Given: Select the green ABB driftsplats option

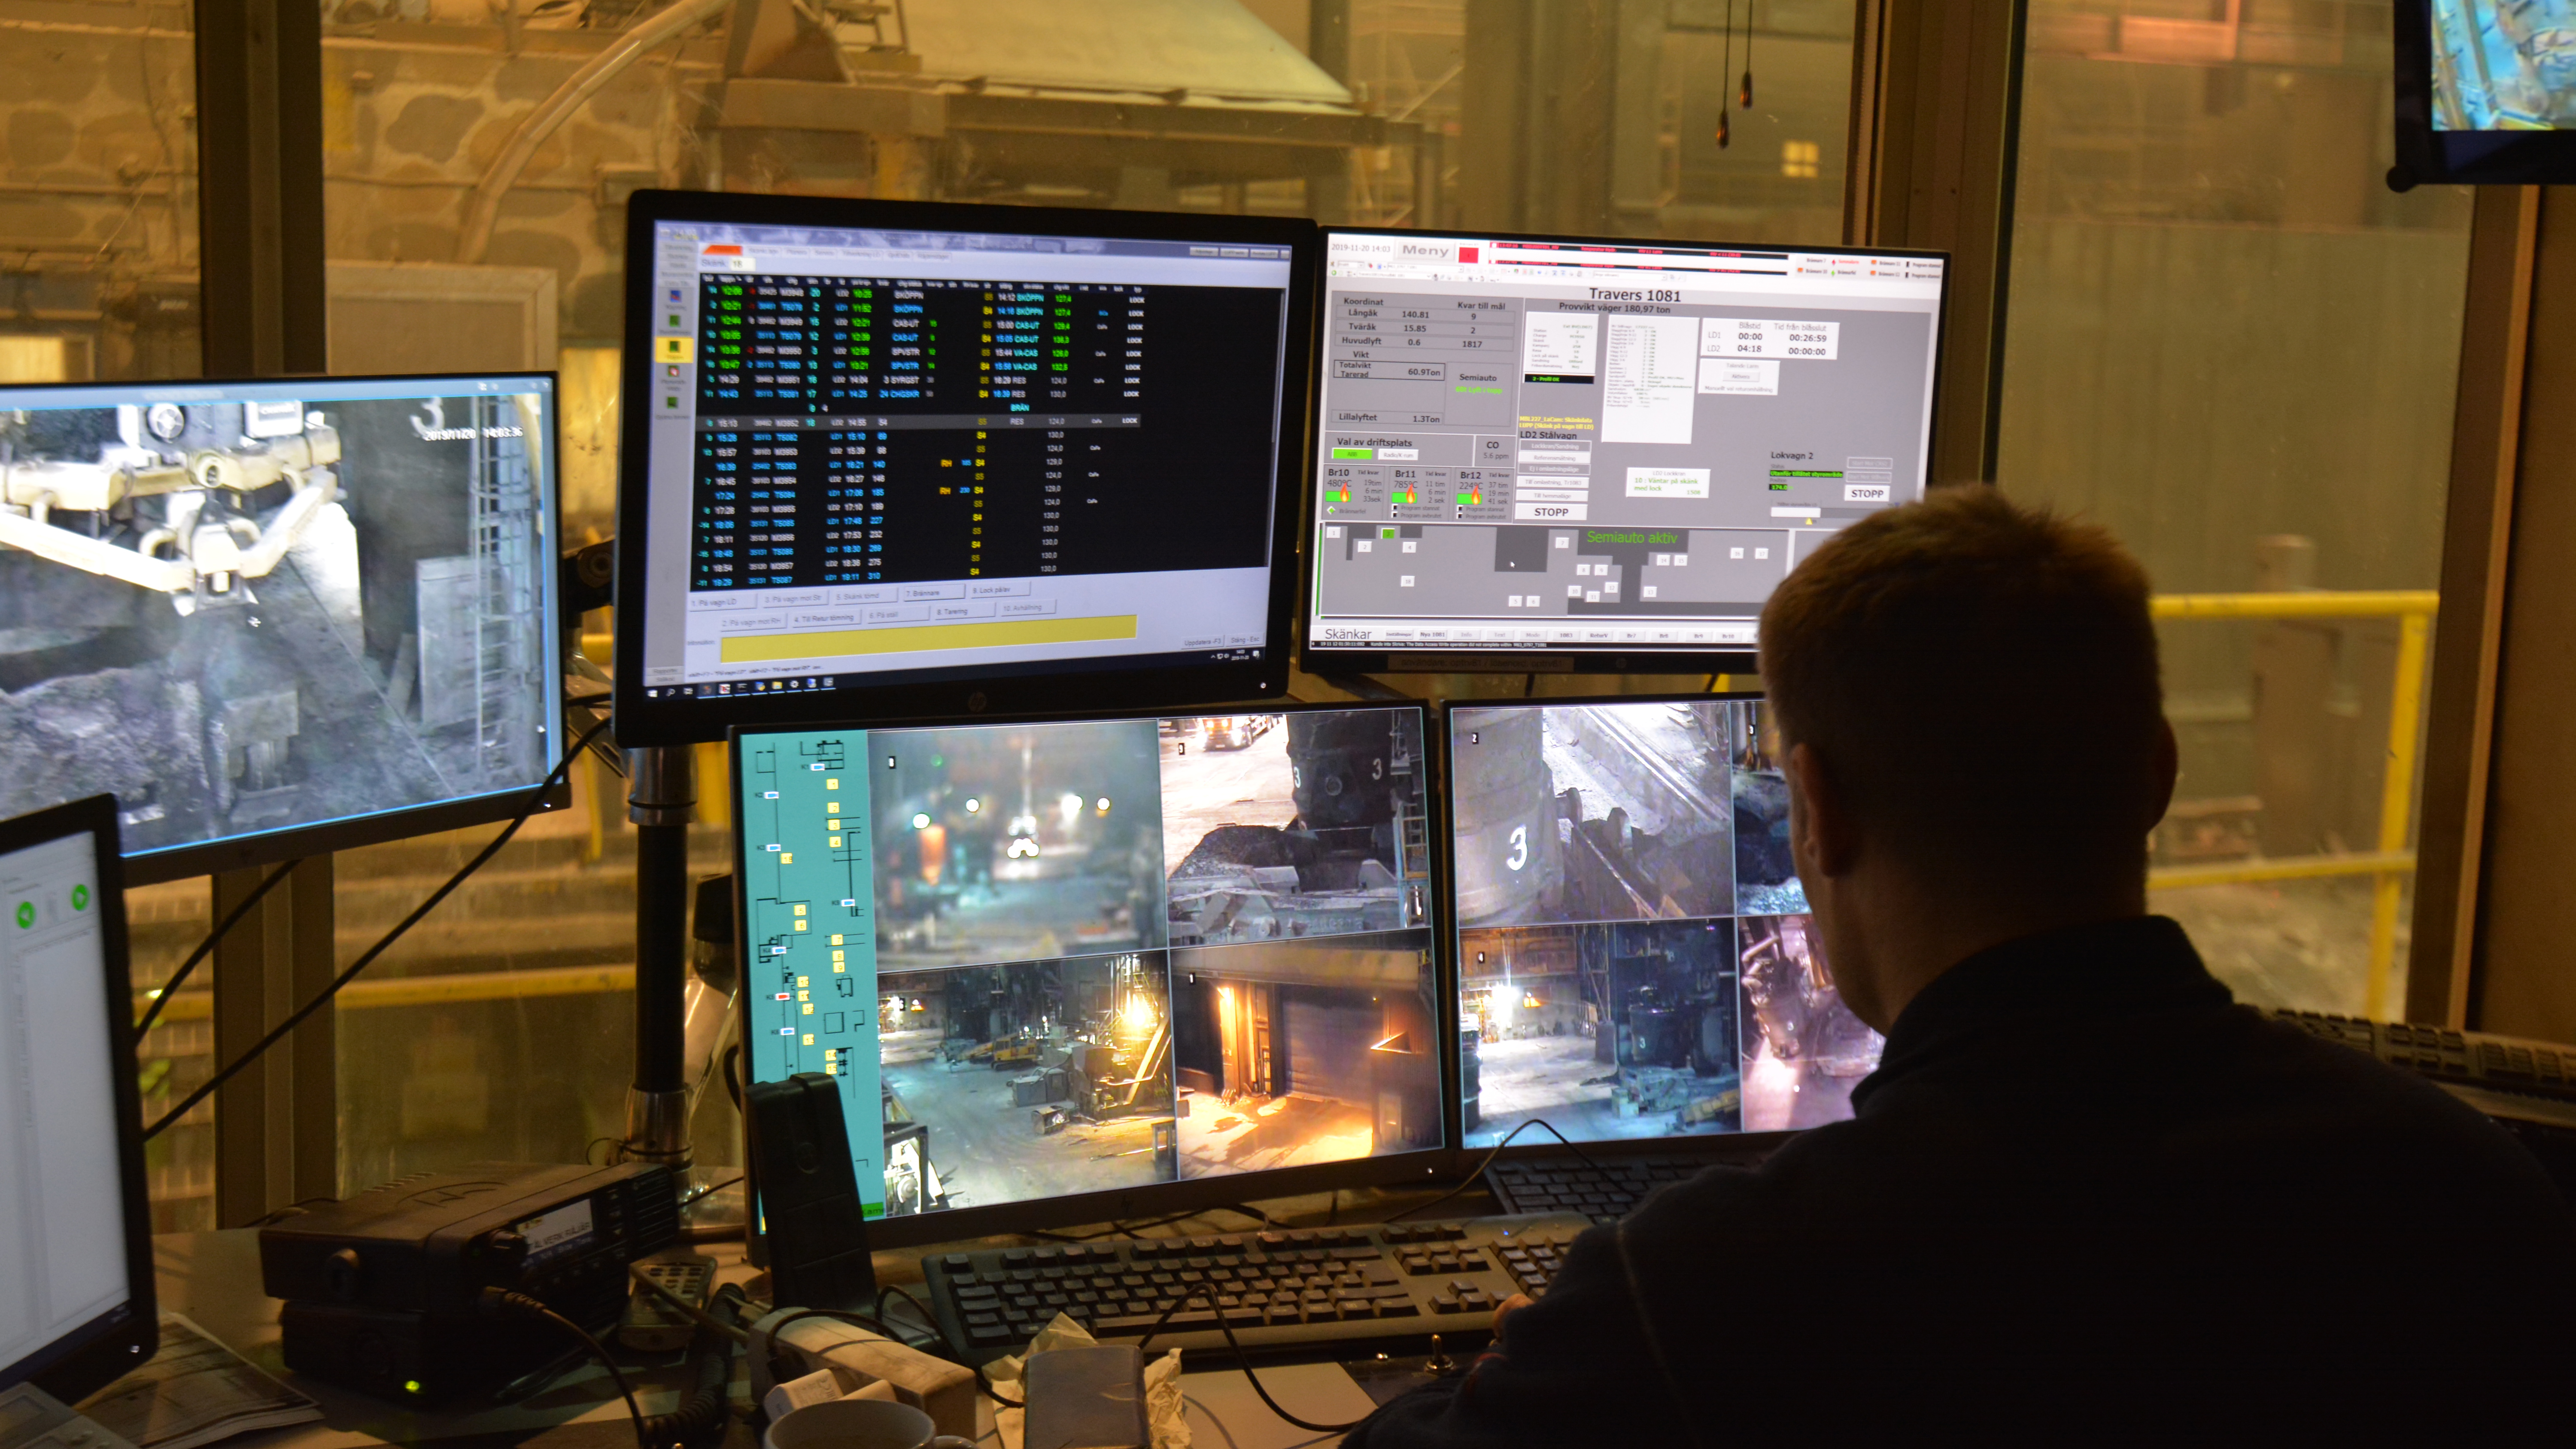Looking at the screenshot, I should pos(1352,454).
